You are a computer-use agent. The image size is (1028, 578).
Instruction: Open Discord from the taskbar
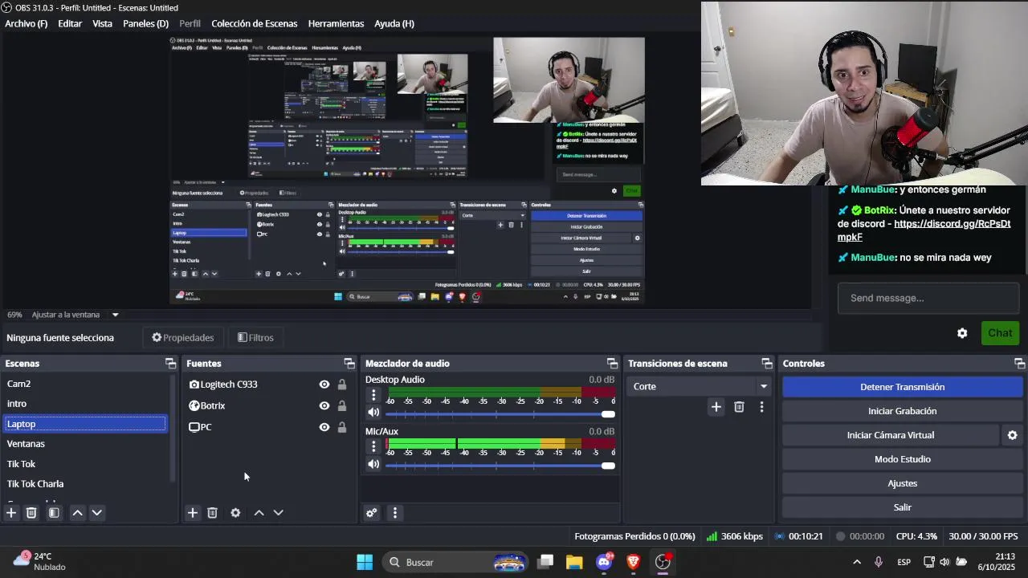(x=605, y=562)
